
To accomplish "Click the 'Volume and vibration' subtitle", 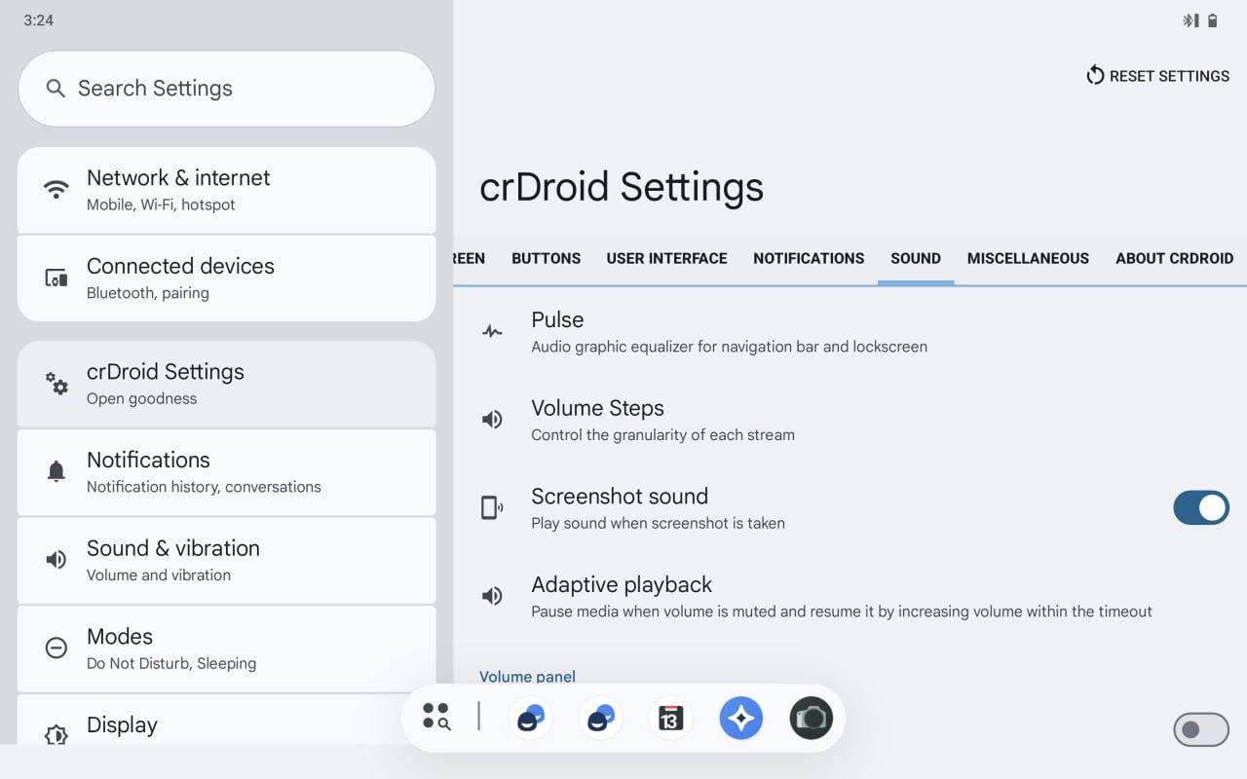I will [x=159, y=575].
